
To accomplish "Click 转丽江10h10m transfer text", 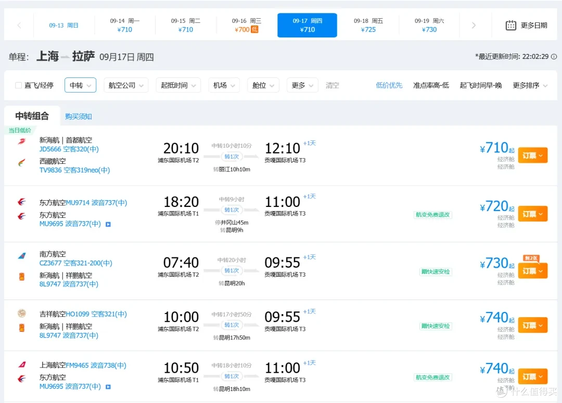I will click(232, 170).
